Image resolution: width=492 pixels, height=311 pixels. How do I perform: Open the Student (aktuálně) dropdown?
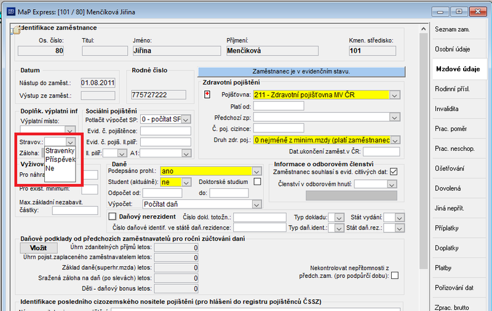pyautogui.click(x=186, y=182)
